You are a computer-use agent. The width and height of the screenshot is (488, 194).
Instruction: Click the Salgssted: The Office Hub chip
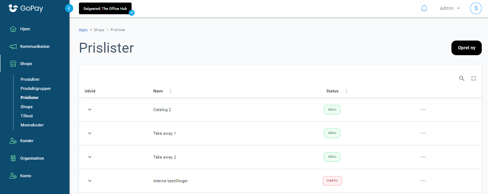105,8
